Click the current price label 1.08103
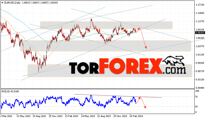Image resolution: width=206 pixels, height=119 pixels. point(200,33)
